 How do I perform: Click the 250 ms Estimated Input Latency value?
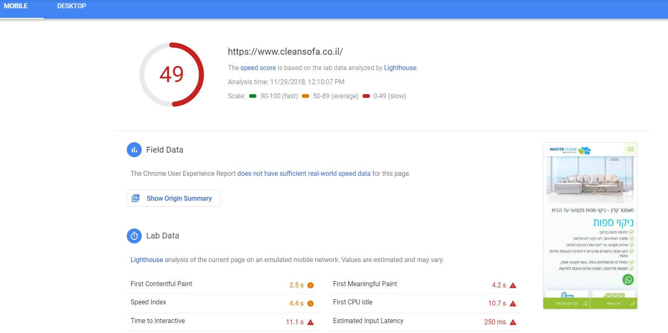click(495, 322)
